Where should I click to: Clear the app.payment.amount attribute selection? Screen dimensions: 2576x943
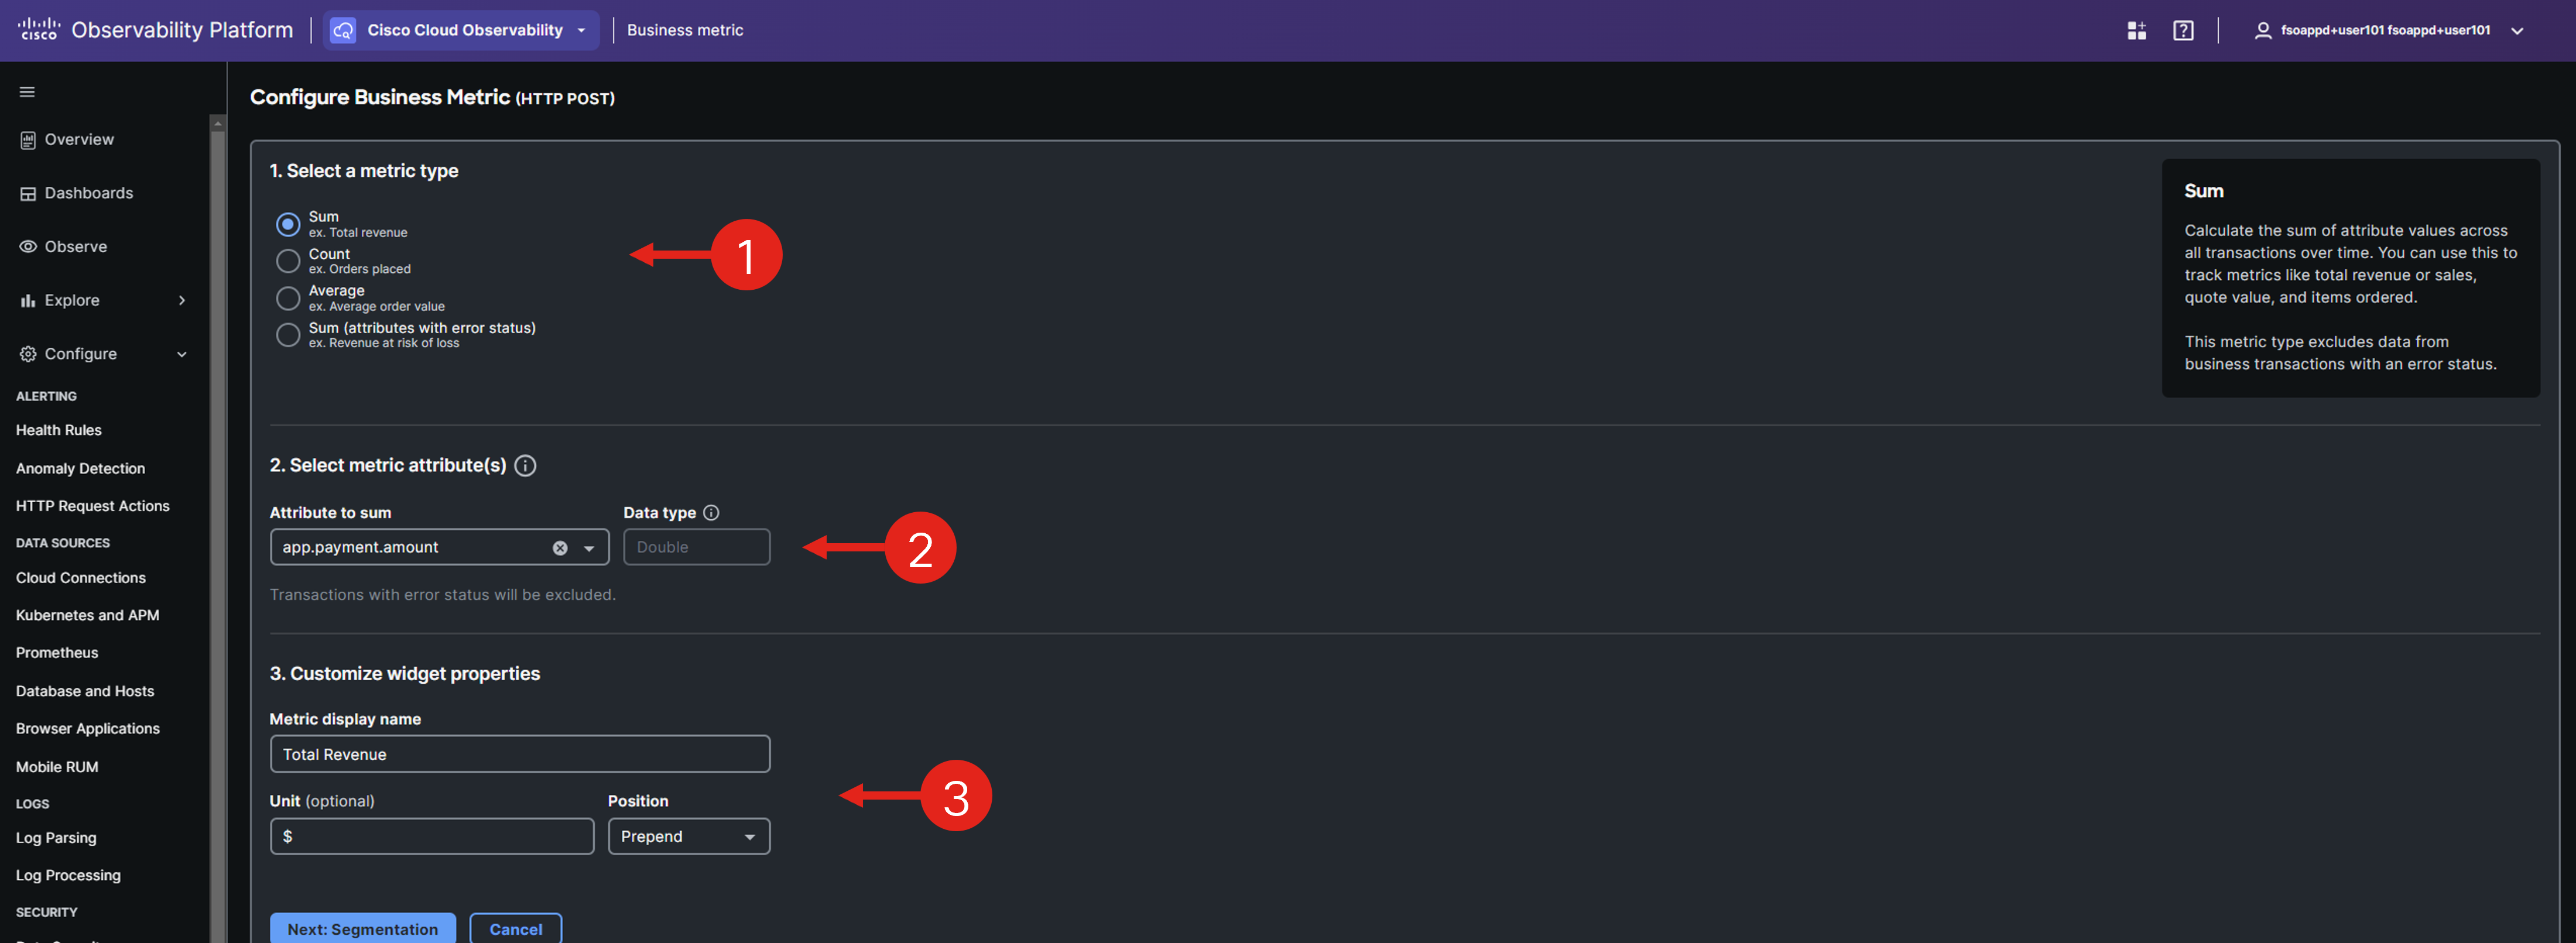click(560, 548)
